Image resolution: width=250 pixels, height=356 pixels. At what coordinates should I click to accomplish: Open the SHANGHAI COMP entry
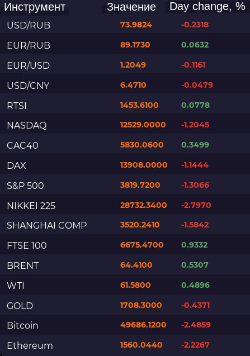[x=125, y=225]
